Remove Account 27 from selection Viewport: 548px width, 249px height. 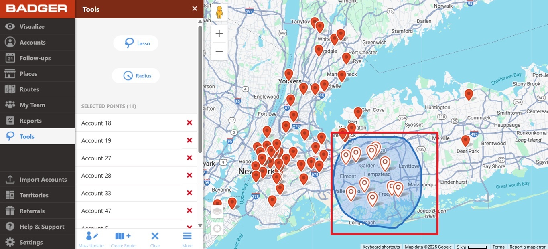tap(189, 158)
